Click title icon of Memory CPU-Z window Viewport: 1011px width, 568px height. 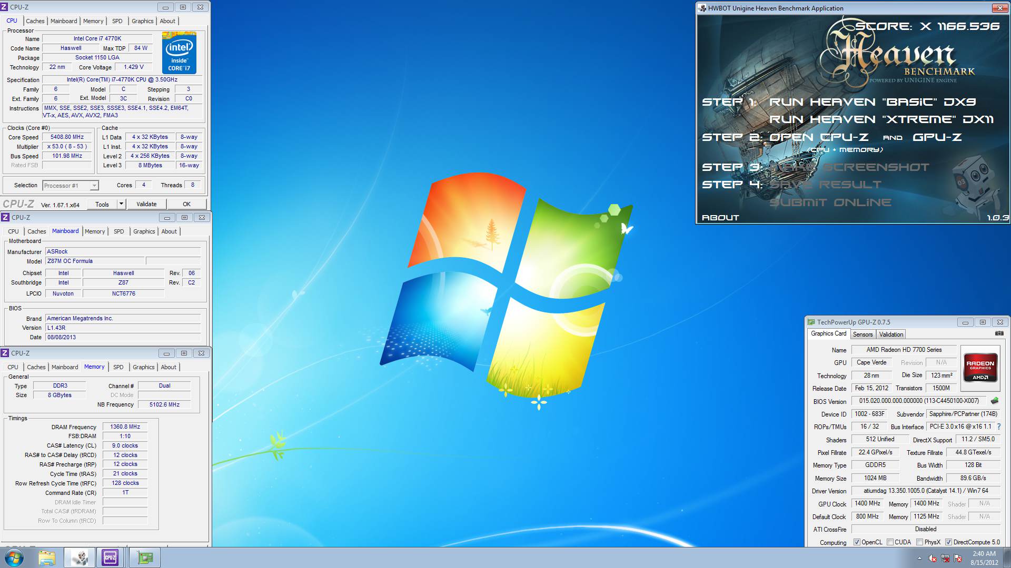coord(5,353)
